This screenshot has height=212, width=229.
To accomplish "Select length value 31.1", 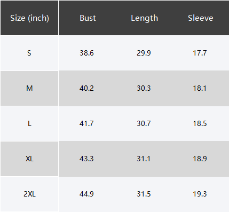I will [144, 159].
